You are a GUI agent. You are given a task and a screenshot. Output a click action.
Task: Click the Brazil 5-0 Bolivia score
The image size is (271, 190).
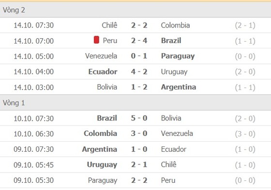pyautogui.click(x=139, y=118)
